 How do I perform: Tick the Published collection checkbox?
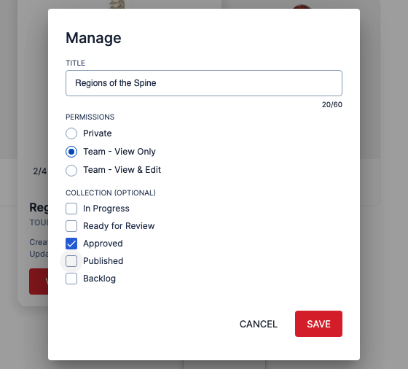point(71,261)
